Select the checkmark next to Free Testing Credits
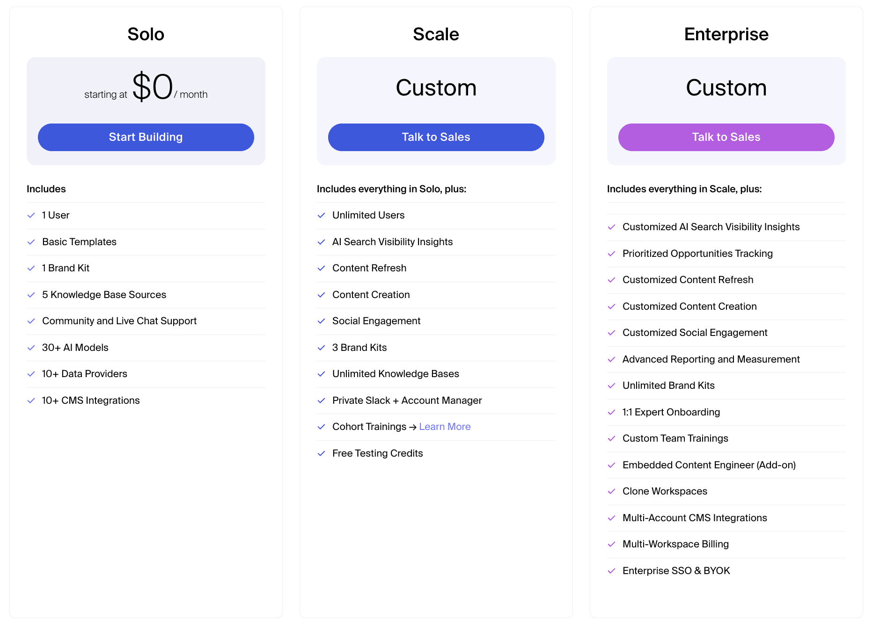The image size is (880, 626). 322,453
